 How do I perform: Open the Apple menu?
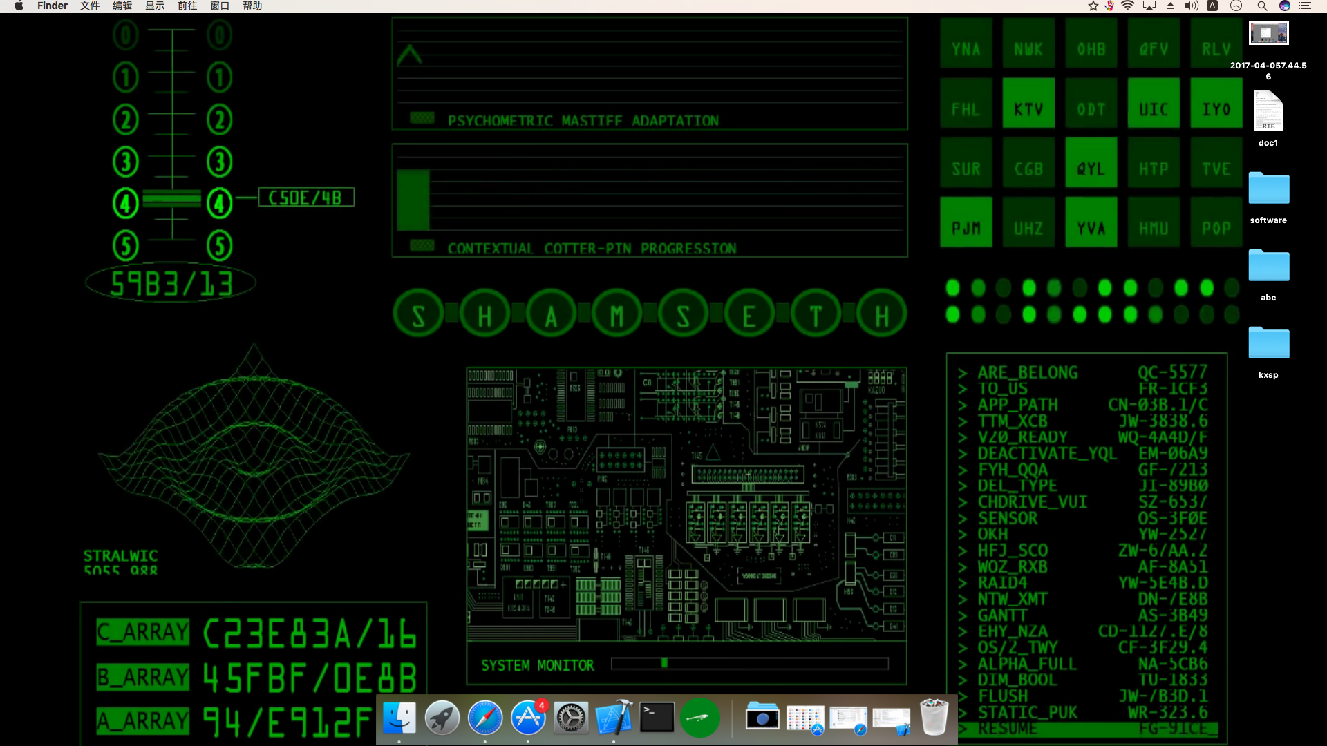click(19, 6)
